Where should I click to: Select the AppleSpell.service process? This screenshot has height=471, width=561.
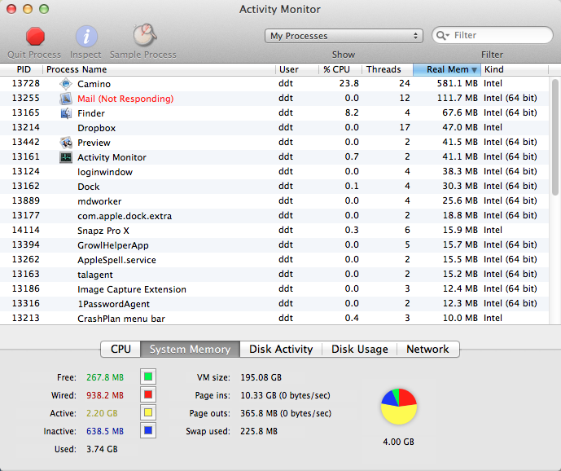click(274, 260)
